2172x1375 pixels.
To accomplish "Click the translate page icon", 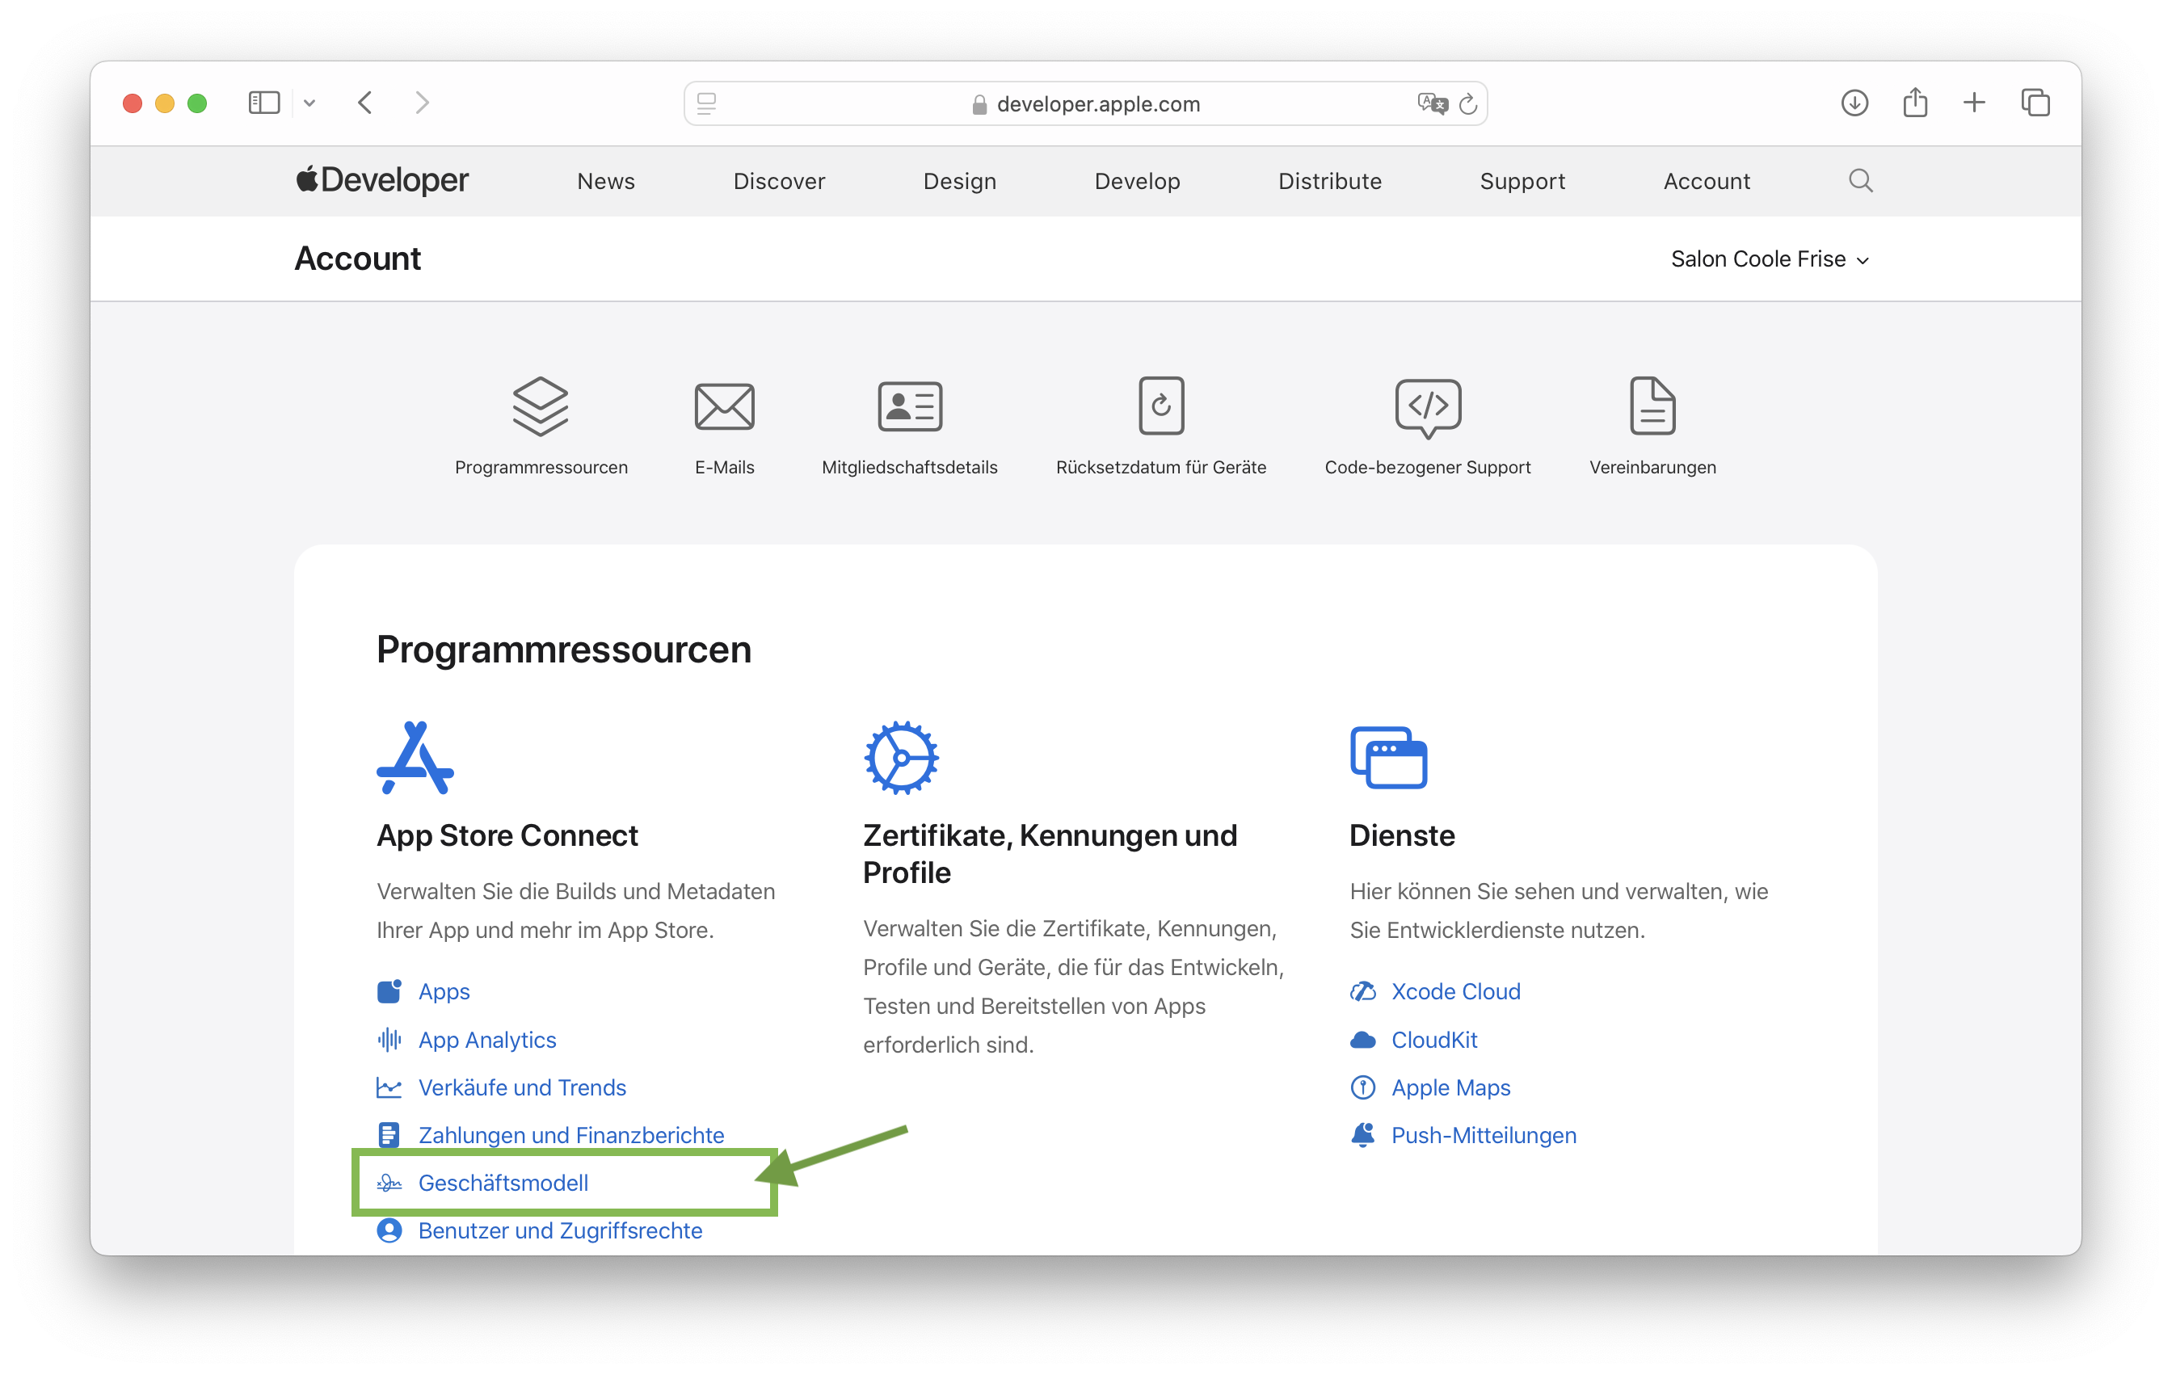I will [1432, 103].
